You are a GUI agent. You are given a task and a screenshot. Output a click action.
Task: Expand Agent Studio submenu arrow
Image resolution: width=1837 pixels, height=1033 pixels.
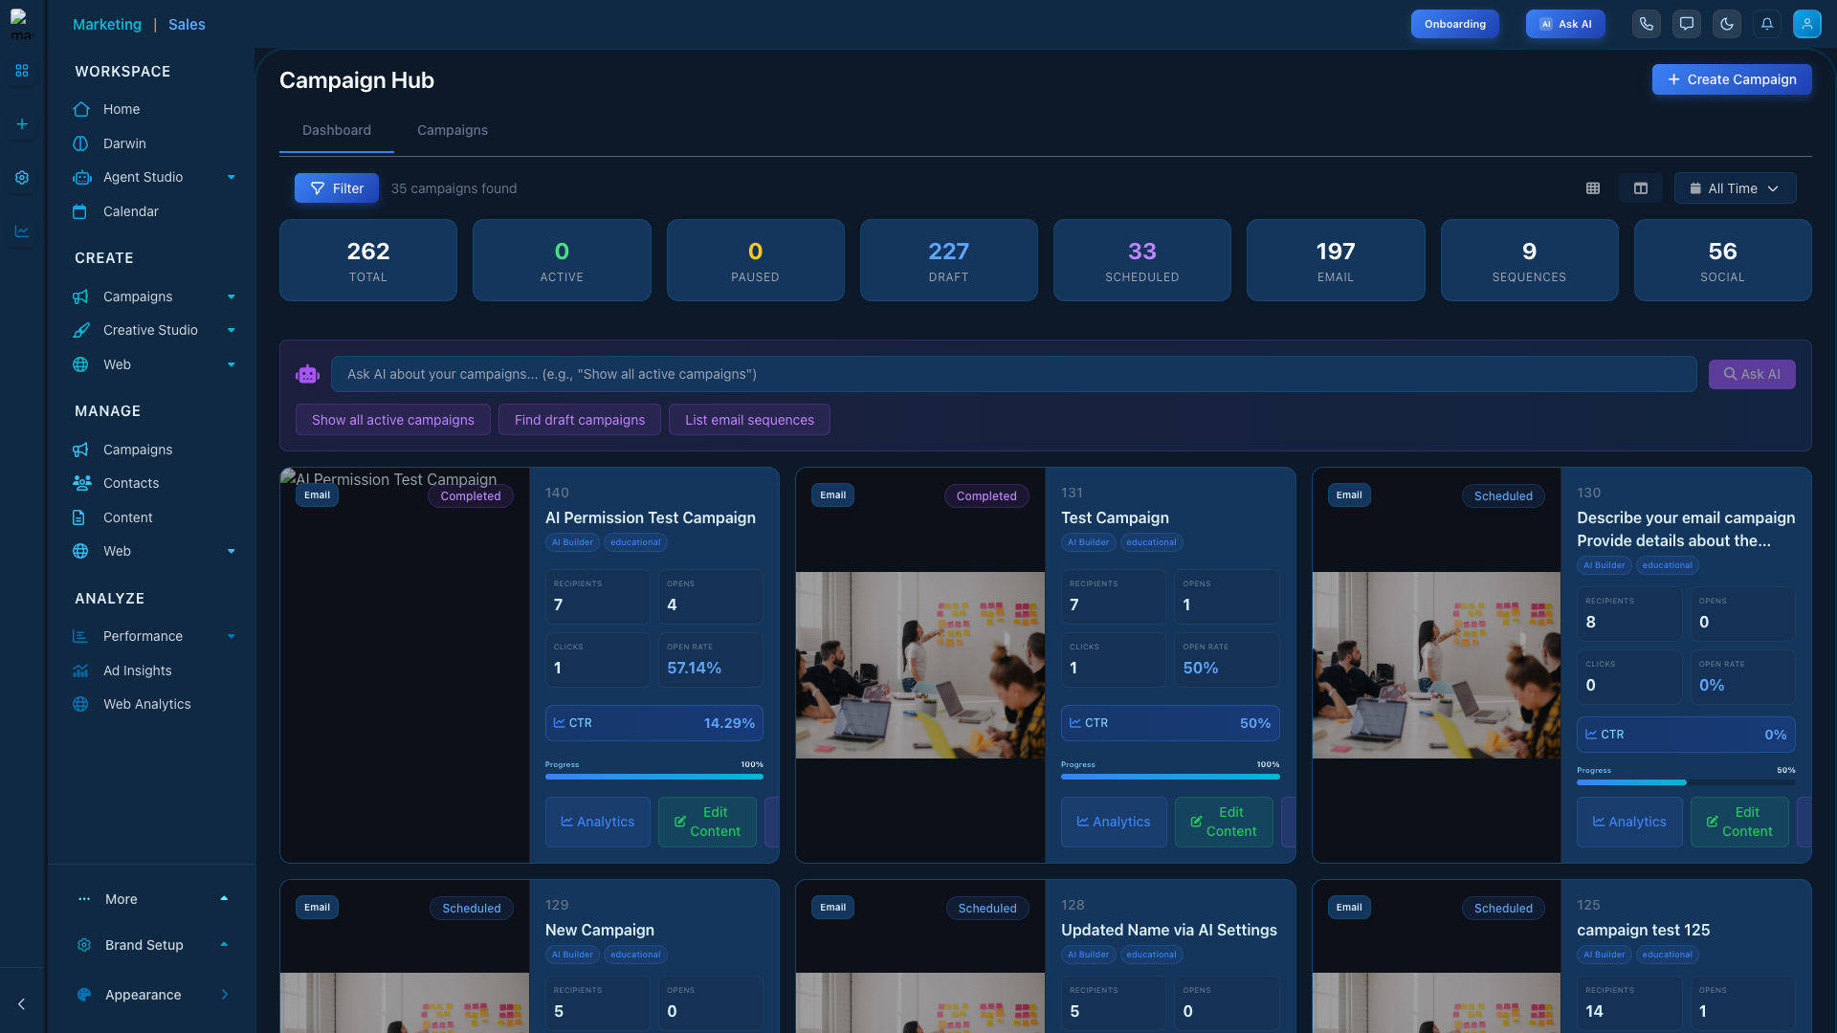click(x=231, y=177)
